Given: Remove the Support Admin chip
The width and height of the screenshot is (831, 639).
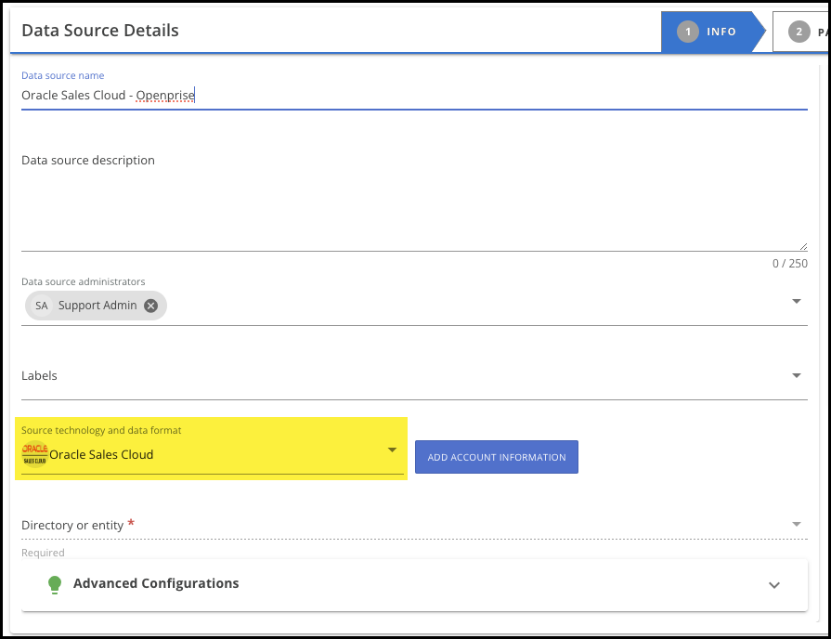Looking at the screenshot, I should tap(151, 306).
